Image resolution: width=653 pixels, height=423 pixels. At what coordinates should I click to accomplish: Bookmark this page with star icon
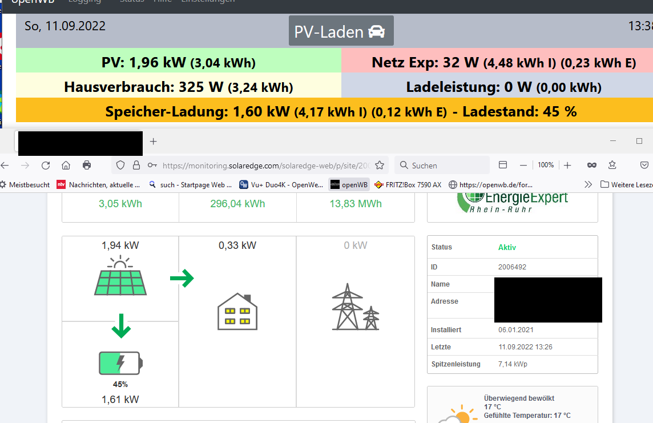(x=380, y=166)
